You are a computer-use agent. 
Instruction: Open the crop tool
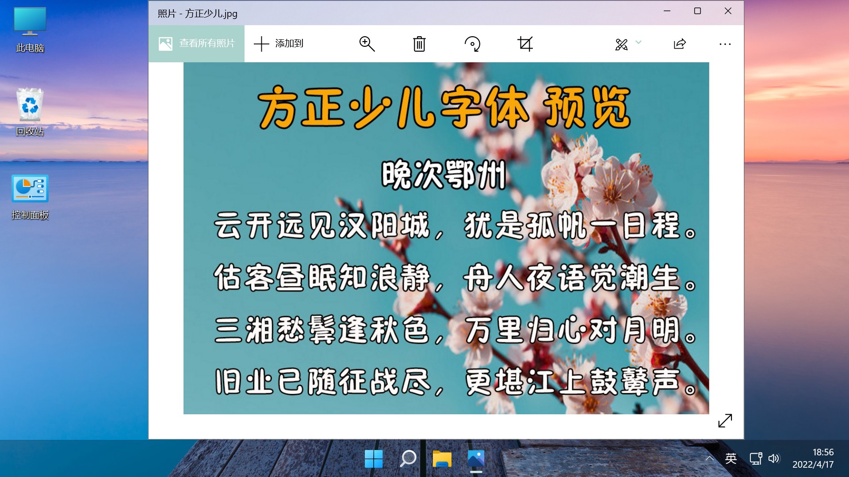point(525,44)
